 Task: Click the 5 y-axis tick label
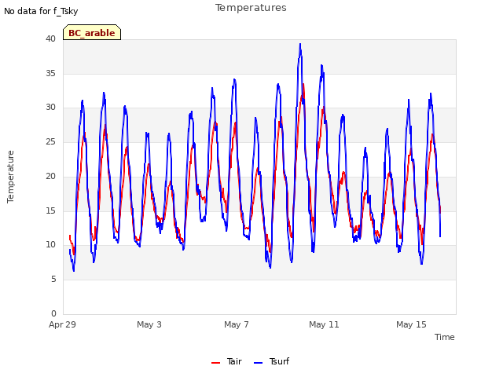click(x=53, y=280)
